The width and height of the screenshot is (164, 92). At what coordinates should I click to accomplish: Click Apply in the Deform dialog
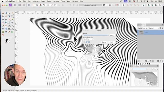(112, 42)
